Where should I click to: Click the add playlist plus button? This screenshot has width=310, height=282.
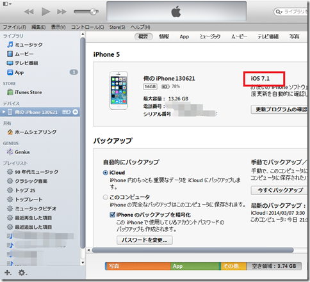pyautogui.click(x=8, y=272)
